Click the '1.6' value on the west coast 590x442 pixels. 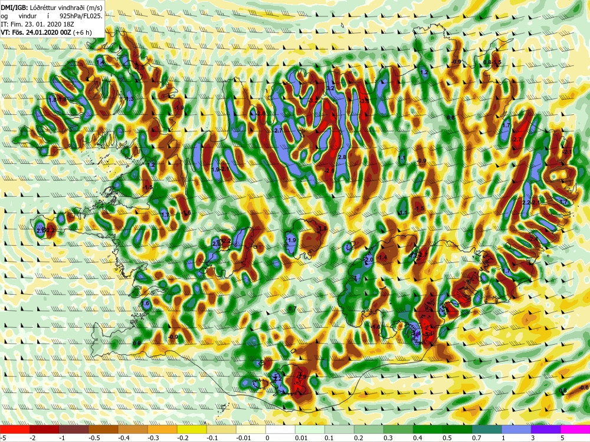click(146, 304)
